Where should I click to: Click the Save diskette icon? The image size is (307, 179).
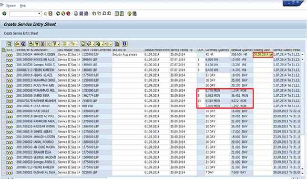pyautogui.click(x=51, y=13)
